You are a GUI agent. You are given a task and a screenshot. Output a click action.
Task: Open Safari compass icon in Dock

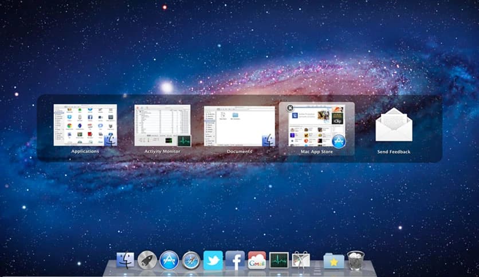(x=191, y=260)
